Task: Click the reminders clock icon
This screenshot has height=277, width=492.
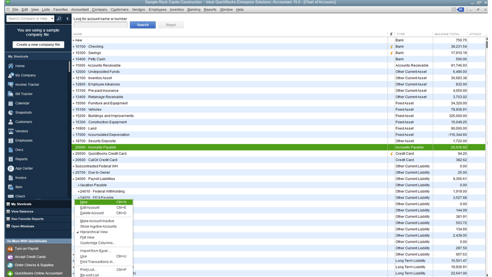Action: pyautogui.click(x=454, y=9)
